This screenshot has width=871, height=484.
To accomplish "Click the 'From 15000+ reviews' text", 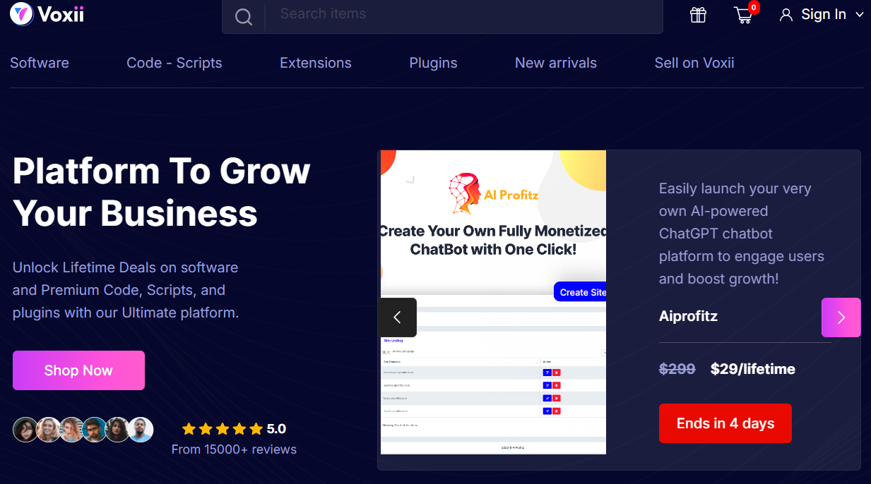I will pyautogui.click(x=234, y=449).
